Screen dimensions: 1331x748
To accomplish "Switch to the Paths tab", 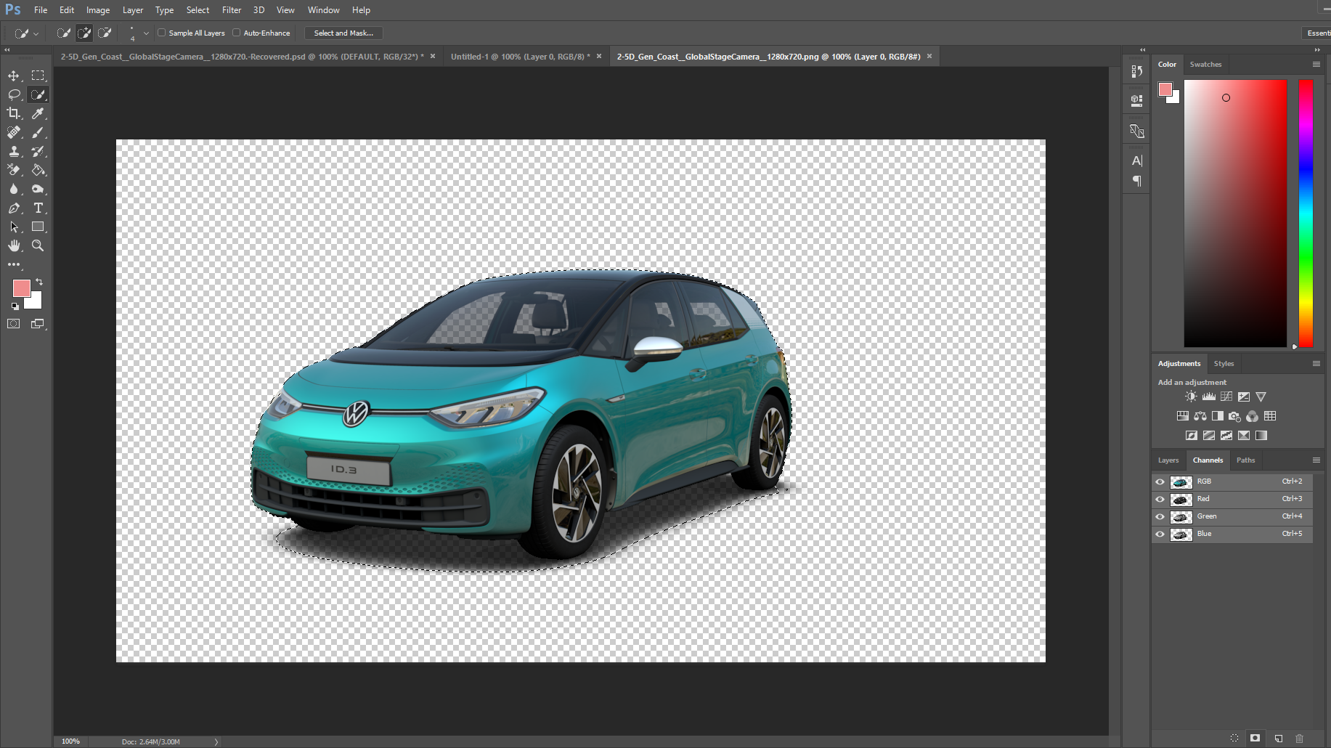I will click(1245, 460).
